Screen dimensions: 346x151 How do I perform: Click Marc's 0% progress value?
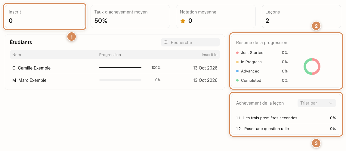point(158,80)
